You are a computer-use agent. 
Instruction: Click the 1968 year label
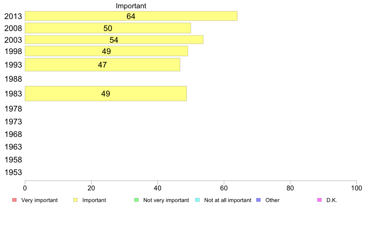(13, 134)
